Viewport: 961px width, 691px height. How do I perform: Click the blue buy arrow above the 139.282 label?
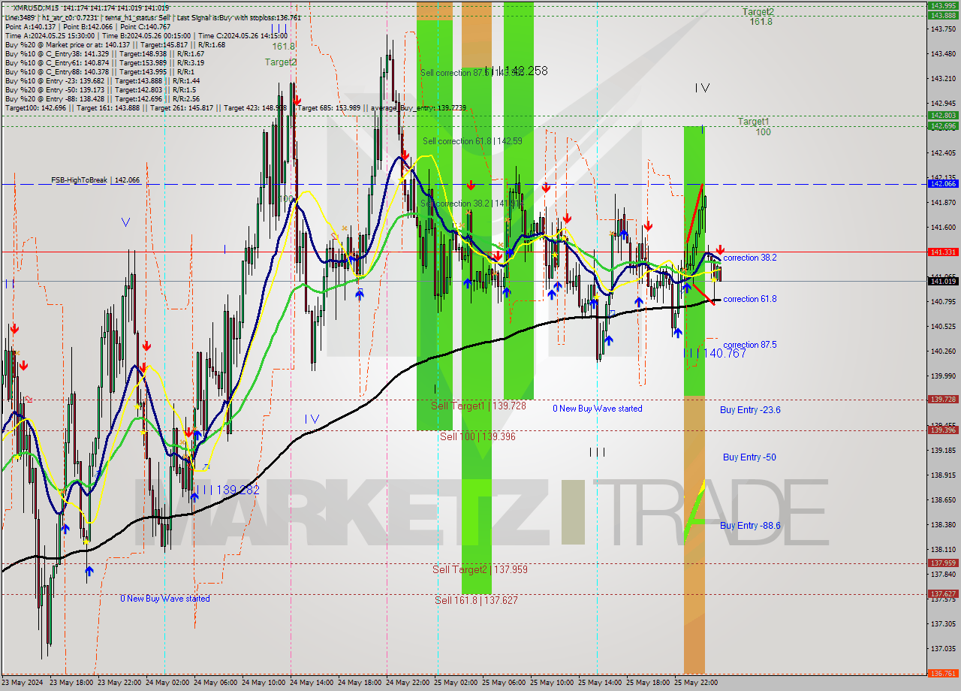click(x=197, y=434)
